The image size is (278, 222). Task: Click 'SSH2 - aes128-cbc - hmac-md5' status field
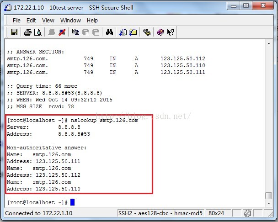160,213
